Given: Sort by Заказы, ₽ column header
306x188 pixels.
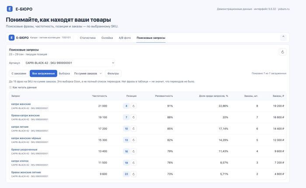Looking at the screenshot, I should 278,96.
